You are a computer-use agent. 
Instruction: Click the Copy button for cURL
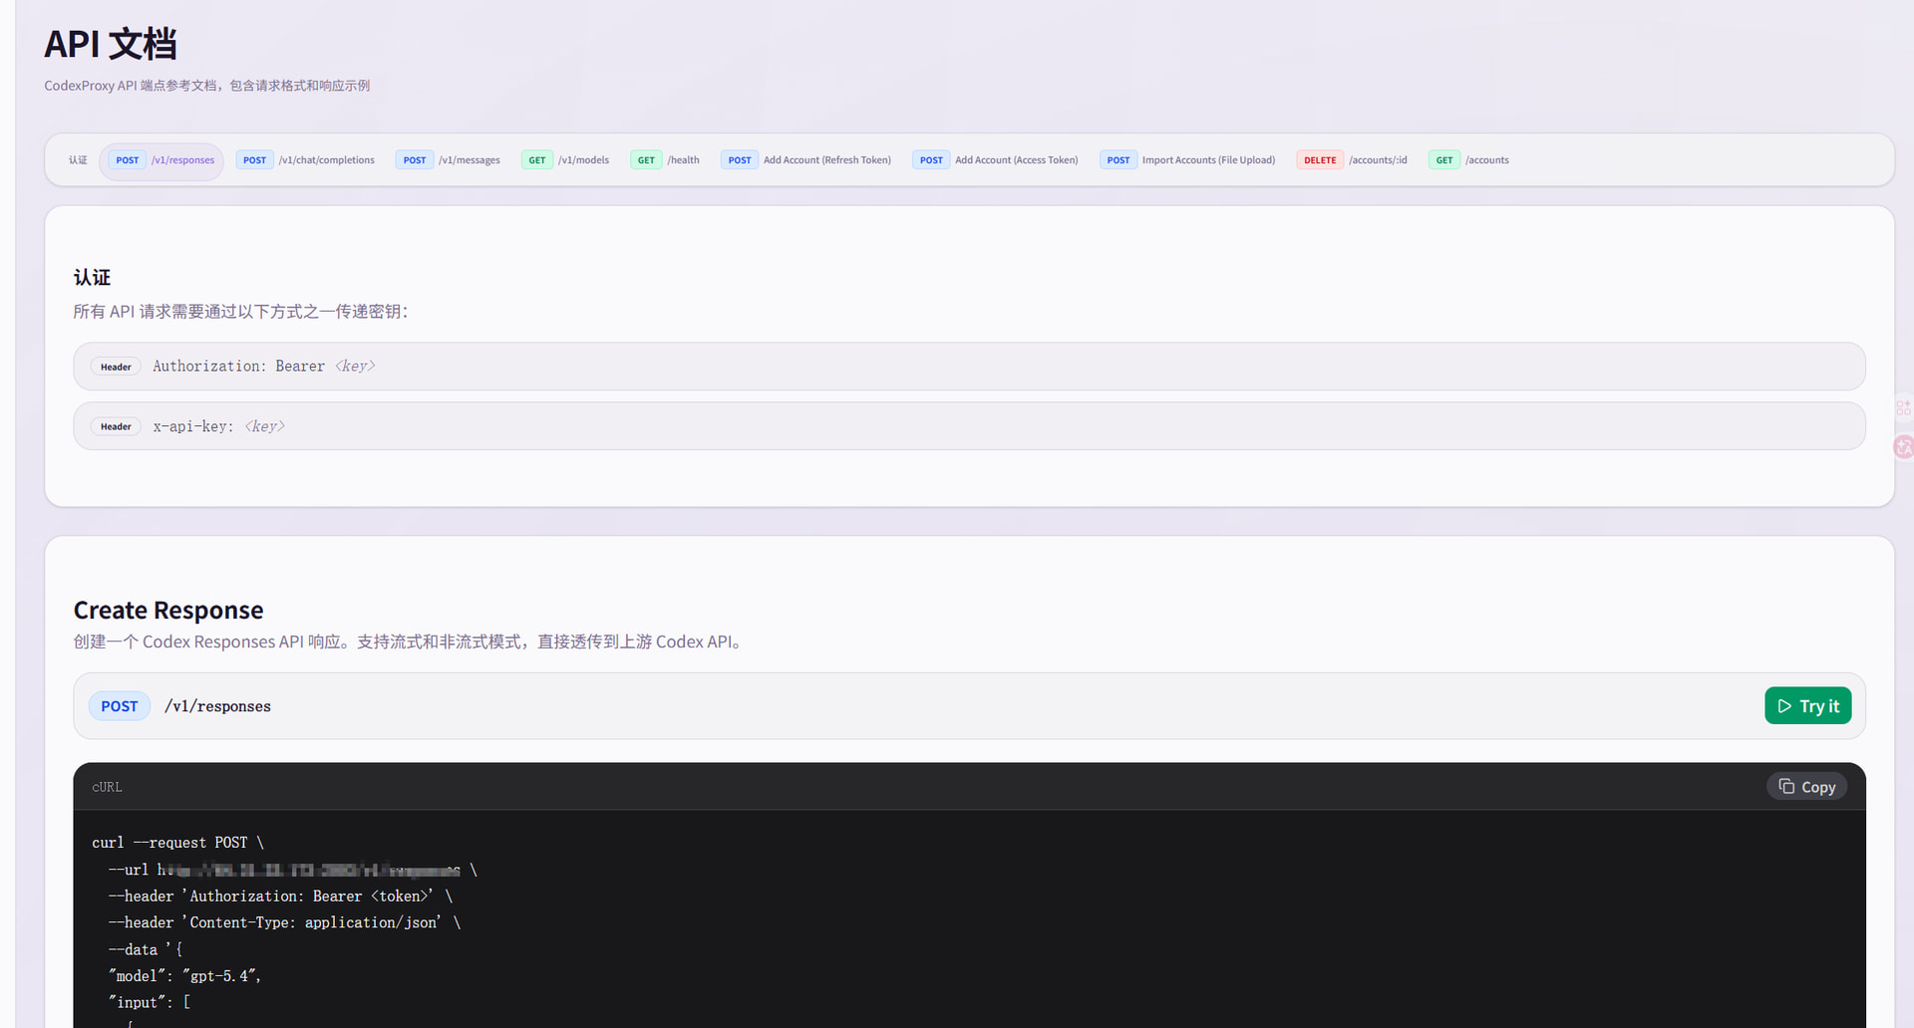[x=1806, y=787]
